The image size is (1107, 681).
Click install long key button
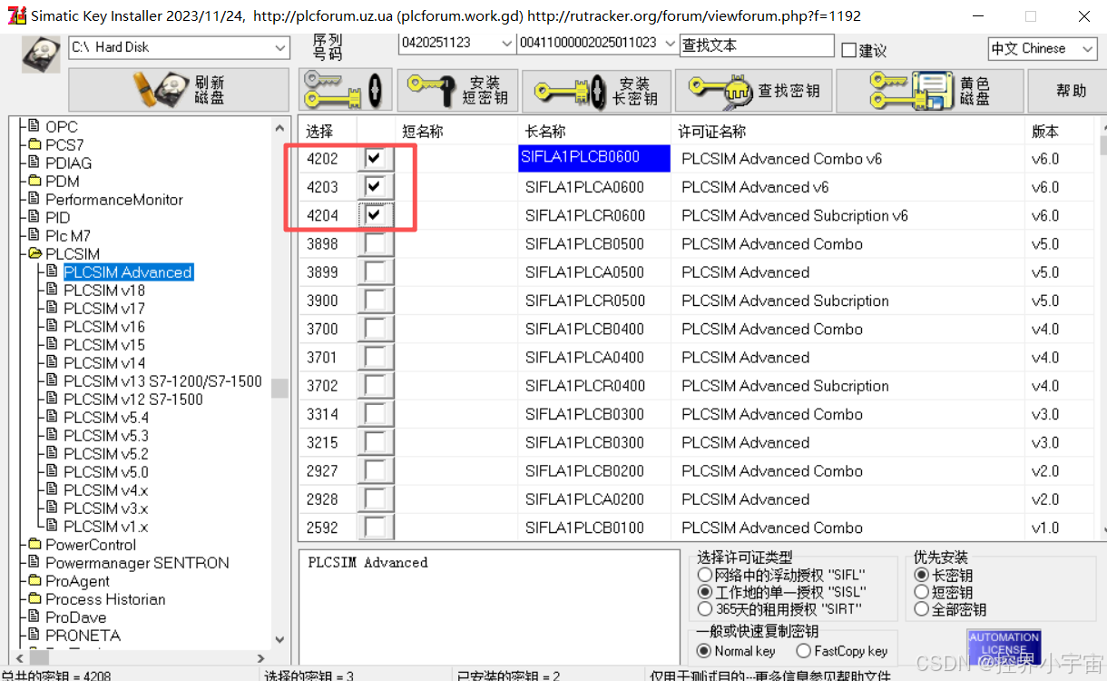[x=596, y=90]
